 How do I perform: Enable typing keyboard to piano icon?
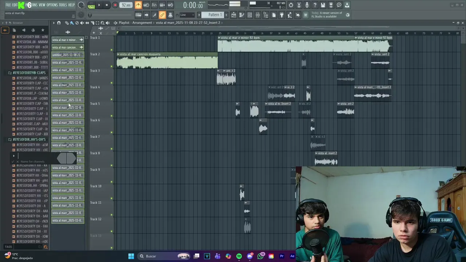(138, 15)
